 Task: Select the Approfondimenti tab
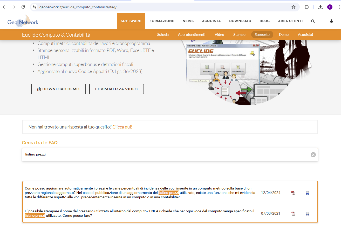pyautogui.click(x=192, y=35)
